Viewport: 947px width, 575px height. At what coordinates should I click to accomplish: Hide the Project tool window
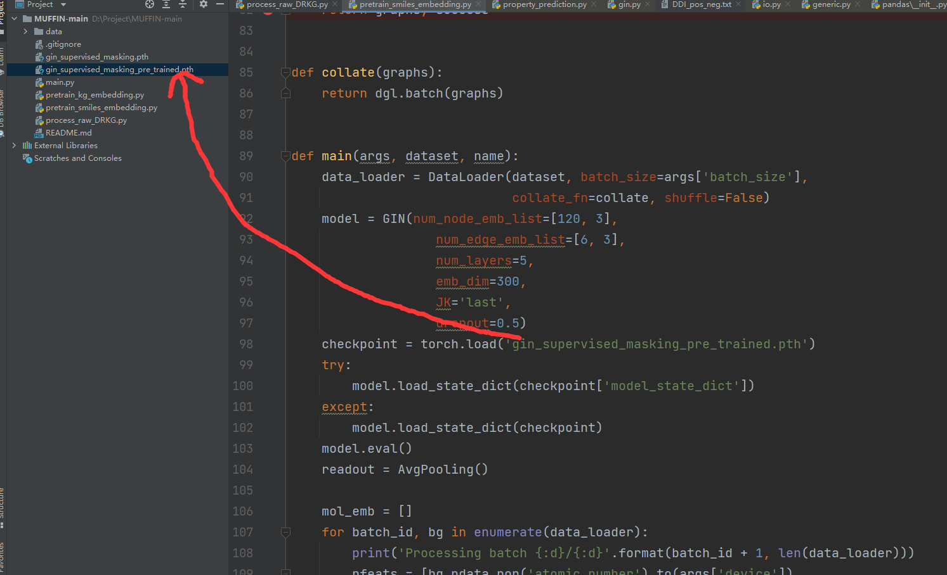[x=220, y=4]
